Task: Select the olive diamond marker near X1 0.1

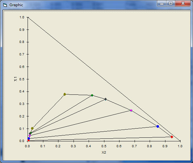Action: coord(32,129)
